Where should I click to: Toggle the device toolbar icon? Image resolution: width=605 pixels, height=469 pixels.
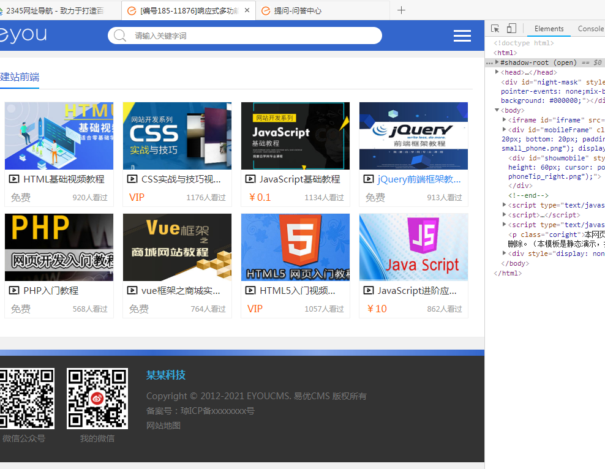[512, 29]
